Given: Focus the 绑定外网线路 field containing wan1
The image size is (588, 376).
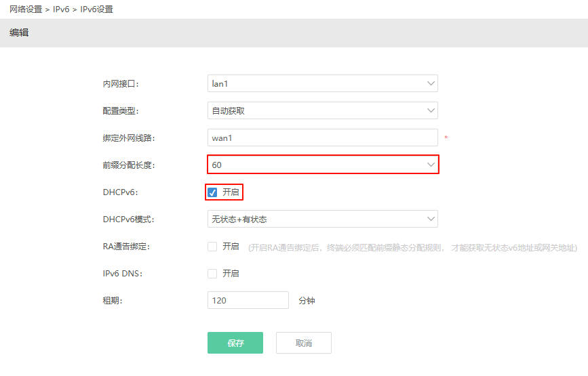Looking at the screenshot, I should (322, 138).
